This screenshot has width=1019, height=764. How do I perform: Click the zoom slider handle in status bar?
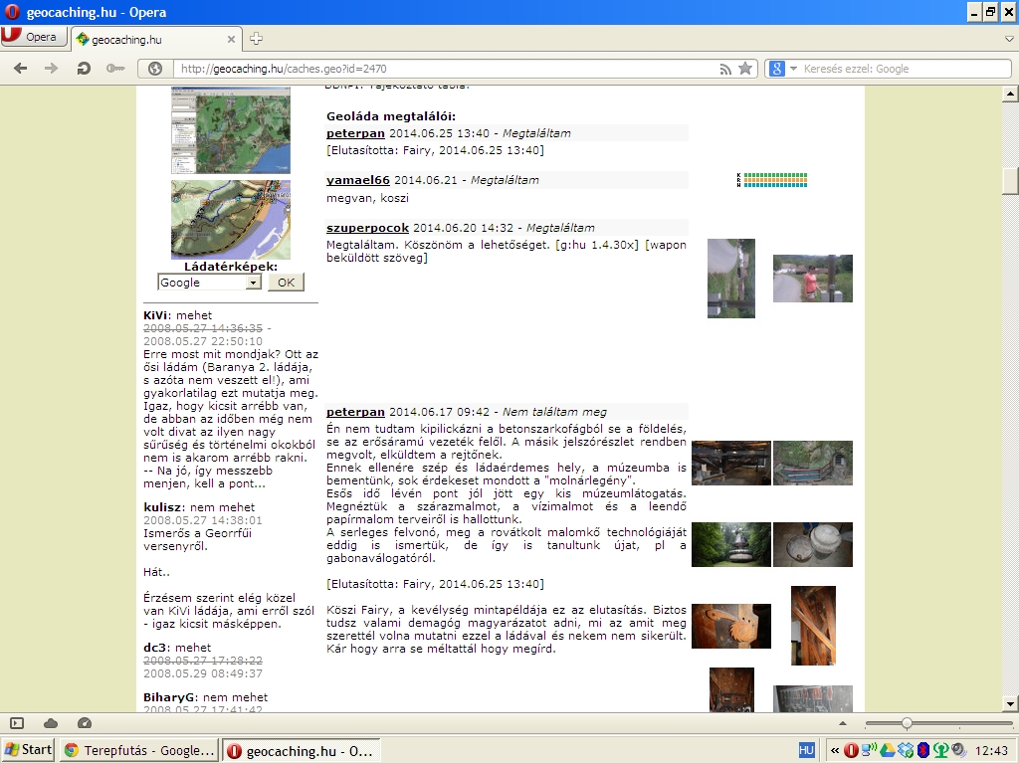[907, 723]
